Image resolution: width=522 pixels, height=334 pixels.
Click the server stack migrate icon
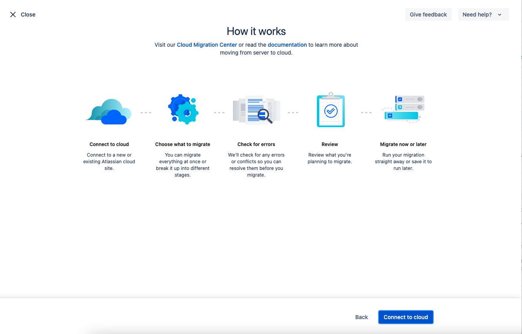pyautogui.click(x=404, y=110)
